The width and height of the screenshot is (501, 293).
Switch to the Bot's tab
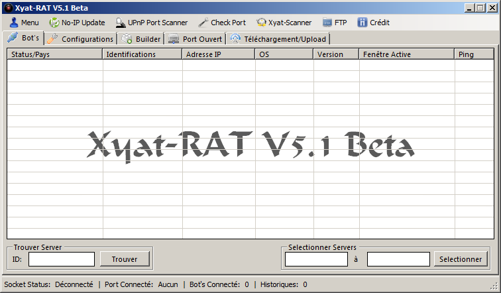coord(23,38)
